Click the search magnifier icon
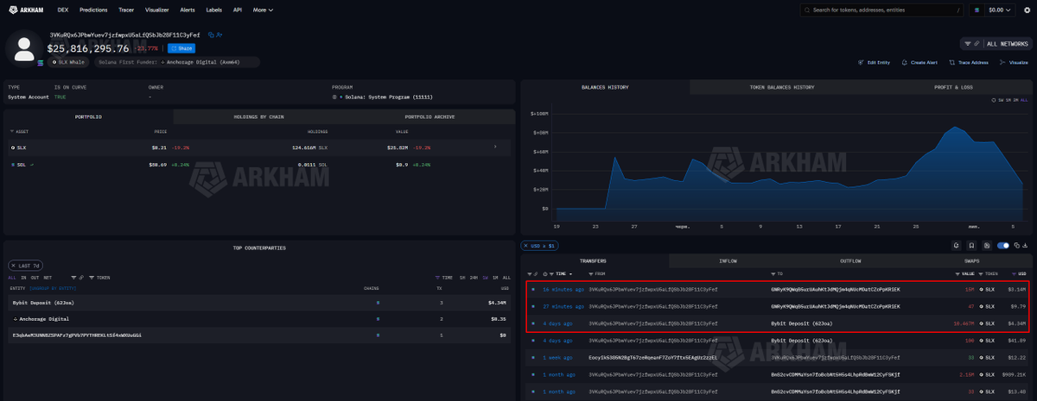Screen dimensions: 1037x401 tap(806, 9)
